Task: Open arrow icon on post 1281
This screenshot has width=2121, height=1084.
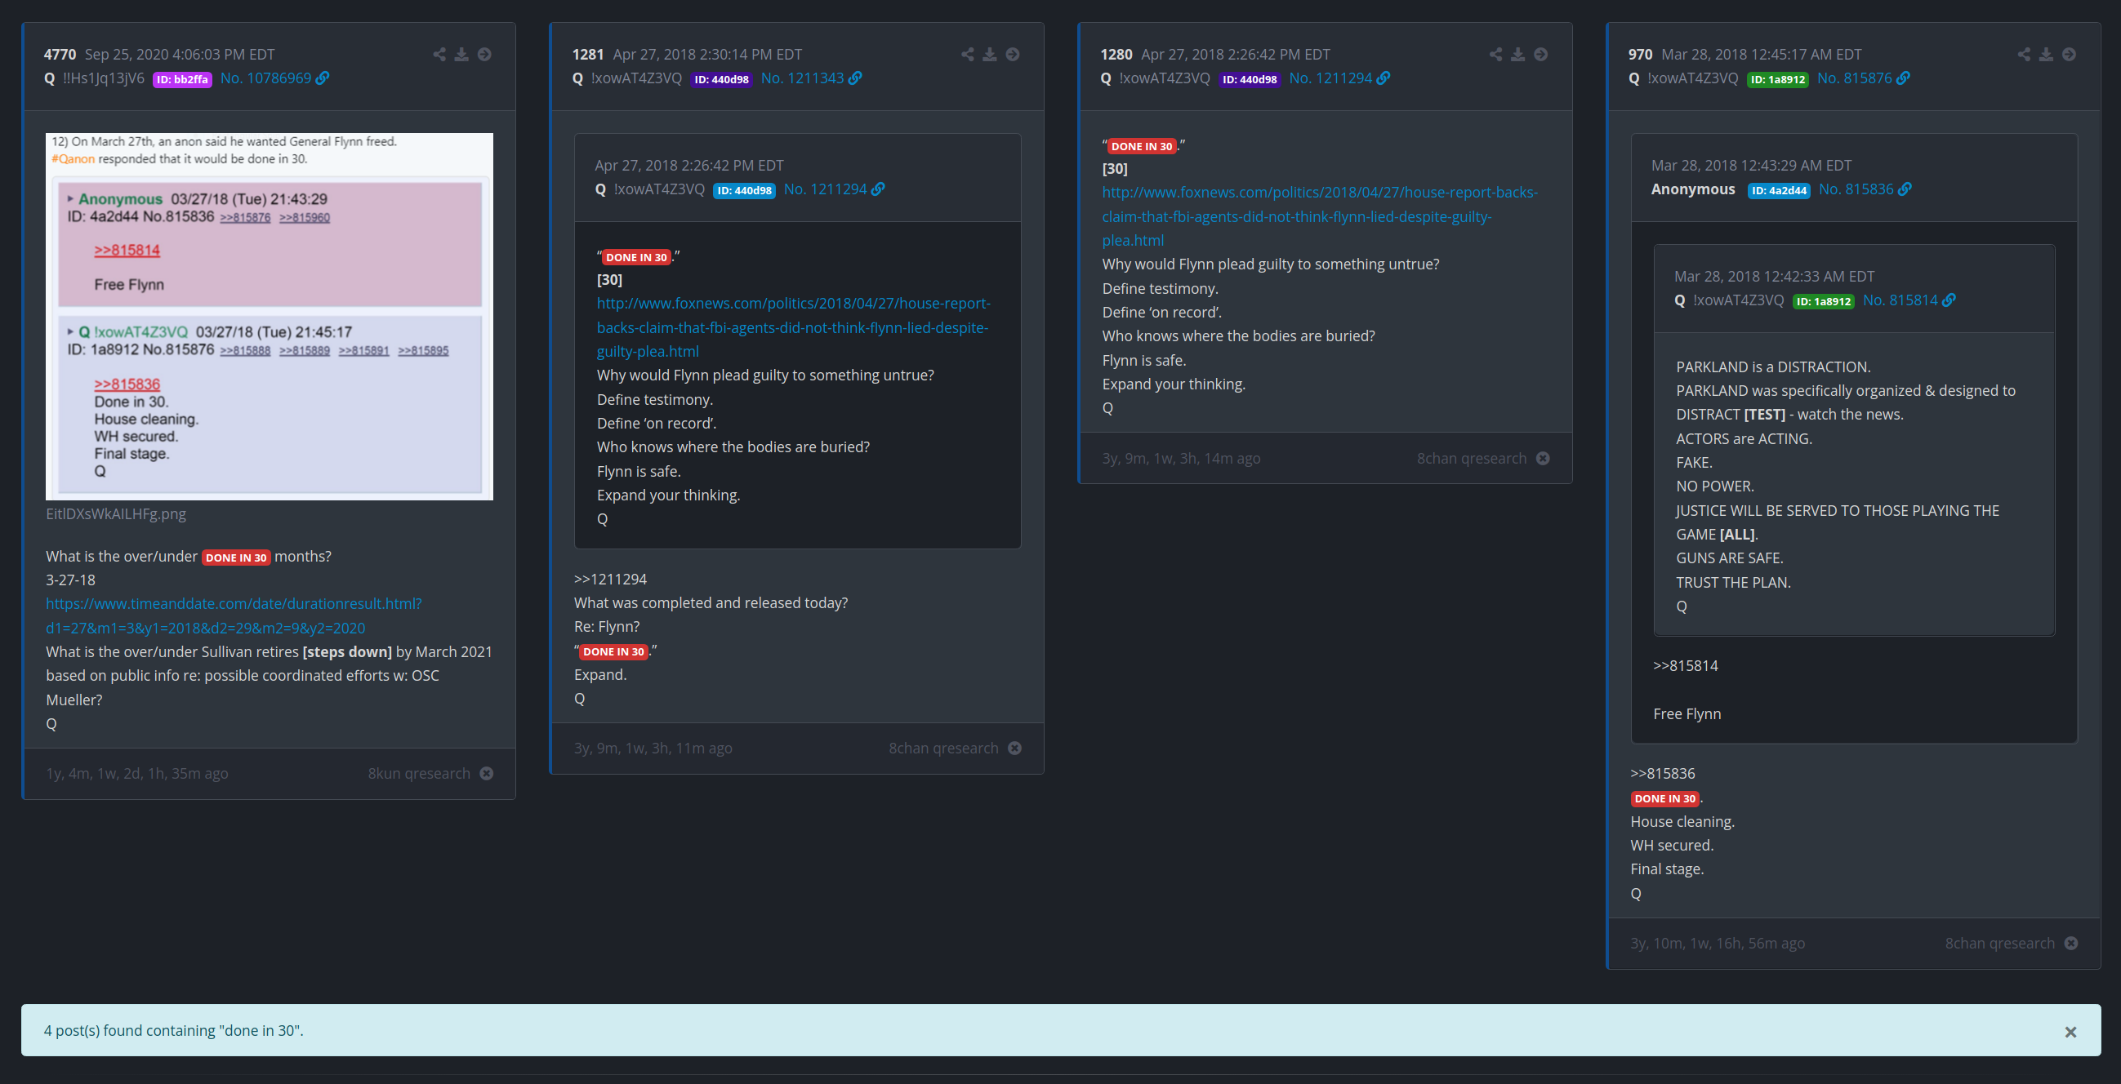Action: (x=1013, y=55)
